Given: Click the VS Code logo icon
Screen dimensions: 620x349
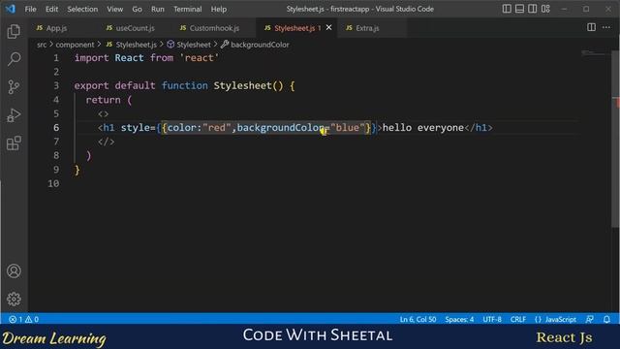Looking at the screenshot, I should pos(11,9).
